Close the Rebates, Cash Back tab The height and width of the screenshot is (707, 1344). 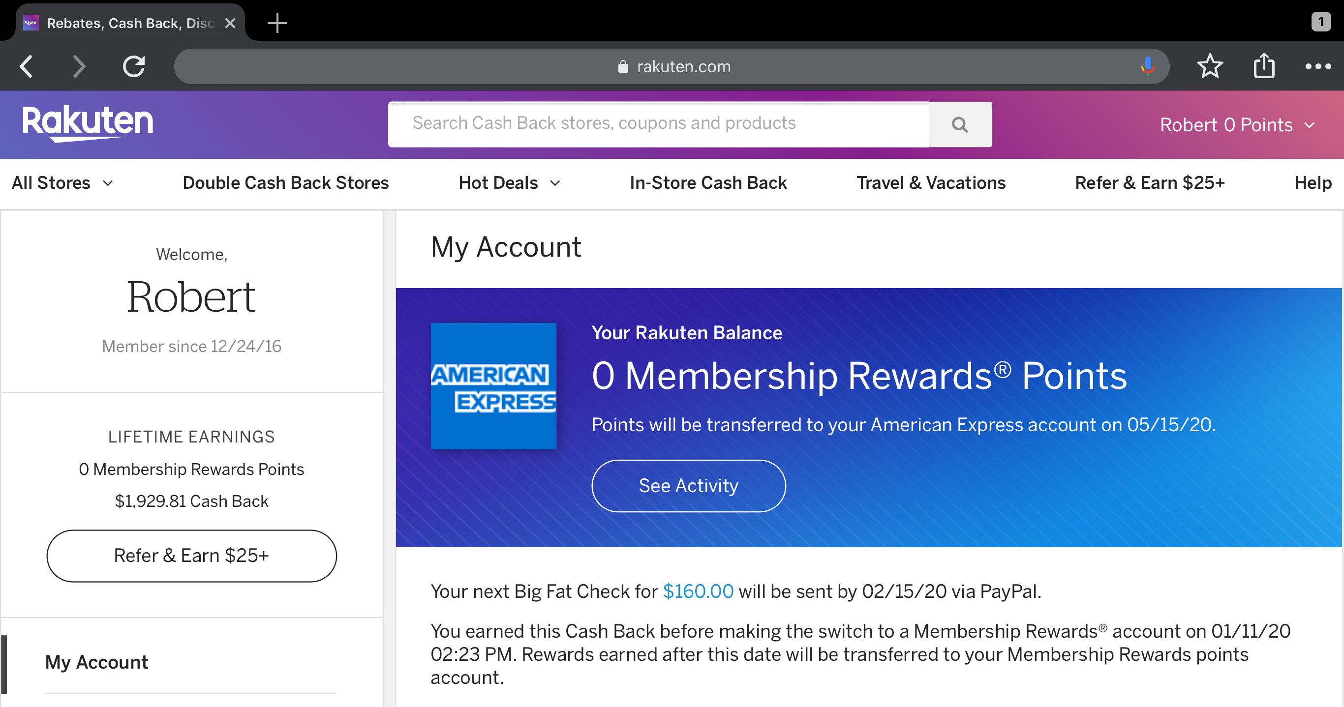230,23
